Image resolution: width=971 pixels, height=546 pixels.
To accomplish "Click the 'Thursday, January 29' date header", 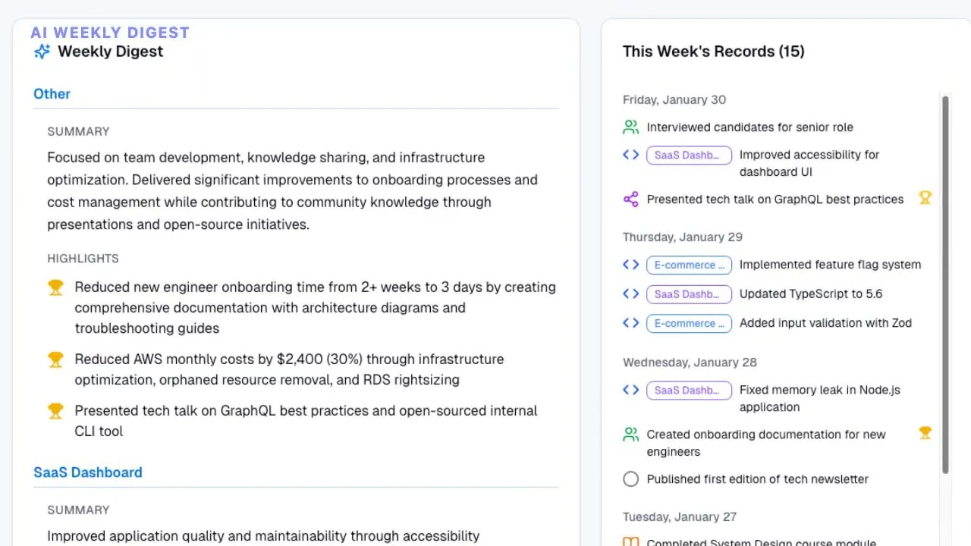I will pos(683,237).
